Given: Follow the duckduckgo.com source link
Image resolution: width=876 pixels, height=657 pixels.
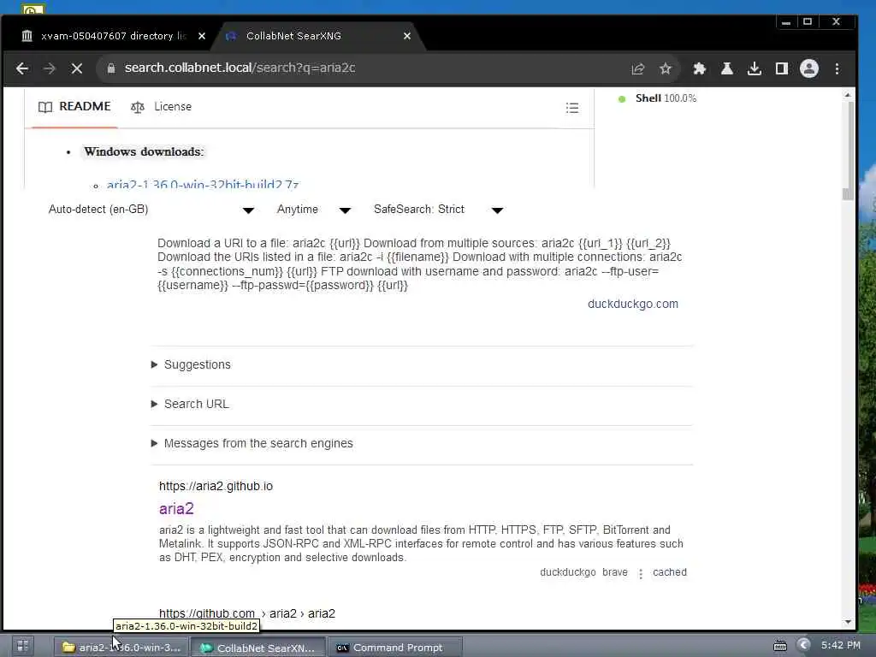Looking at the screenshot, I should point(632,304).
